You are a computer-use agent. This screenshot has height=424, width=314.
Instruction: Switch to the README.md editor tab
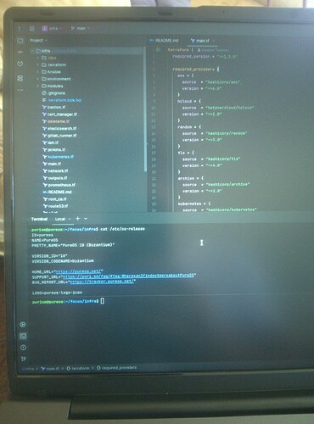(x=165, y=41)
